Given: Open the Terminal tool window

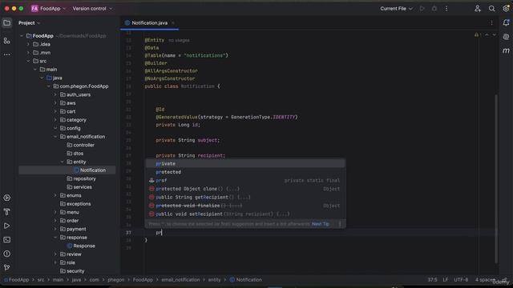Looking at the screenshot, I should (x=7, y=240).
